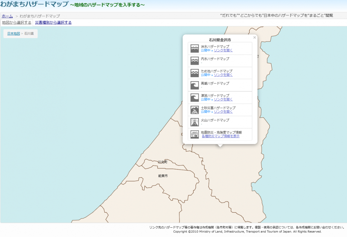Click the flood (洪水) hazard map icon
347x237 pixels.
pos(195,49)
